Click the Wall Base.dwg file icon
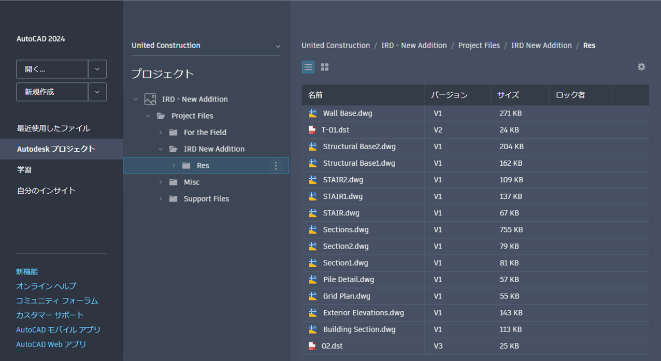This screenshot has width=661, height=361. click(312, 113)
